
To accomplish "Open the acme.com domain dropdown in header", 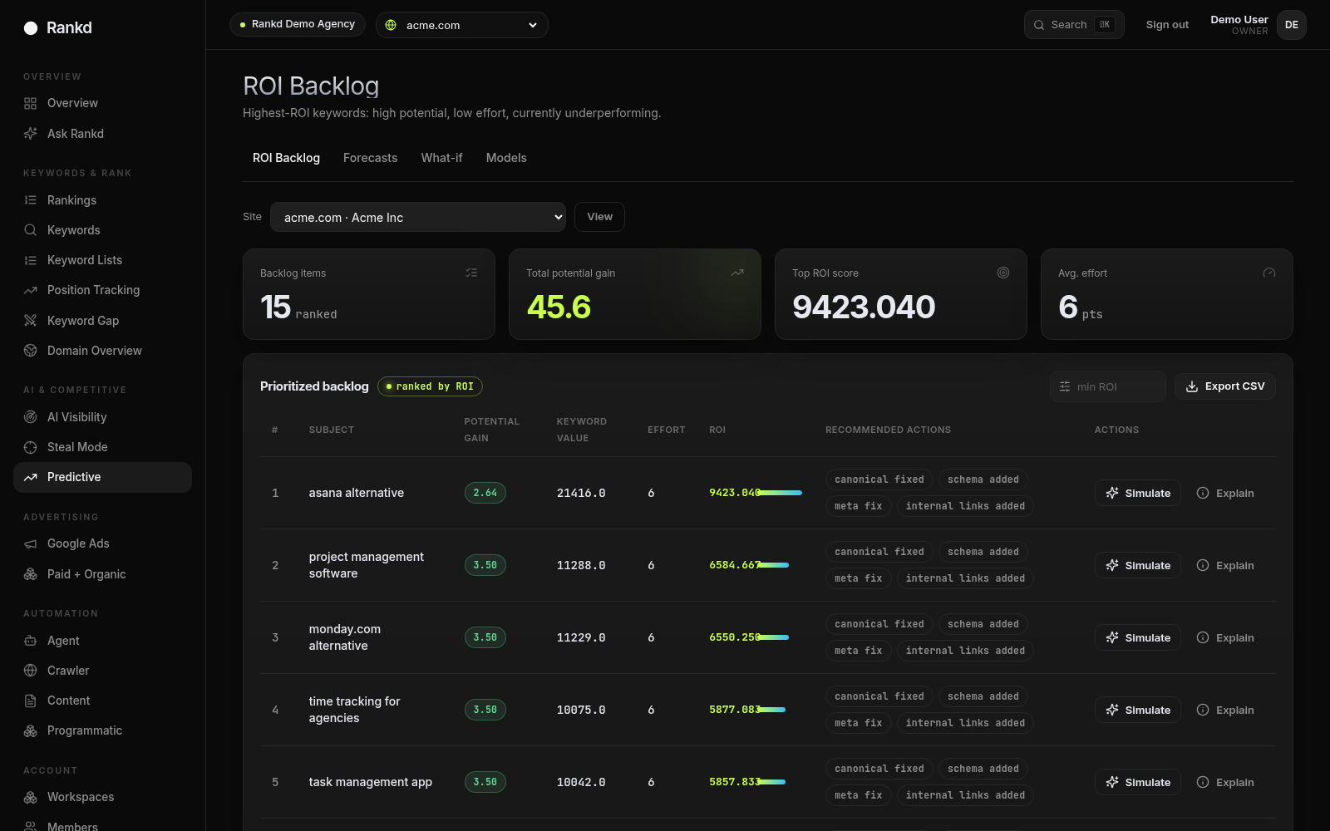I will [462, 25].
